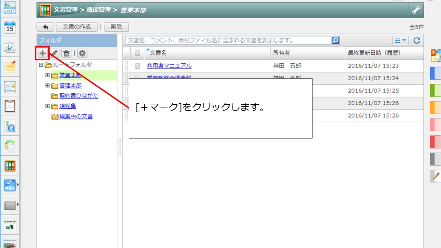Select the green color tab on right
441x248 pixels.
435,90
